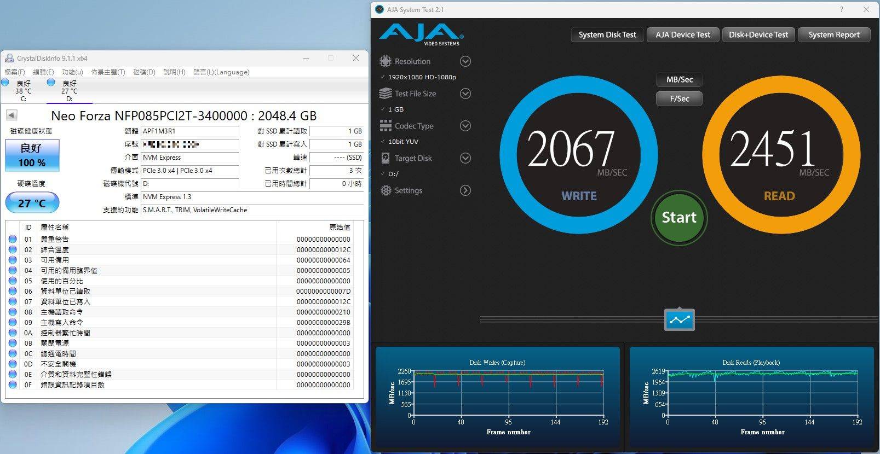This screenshot has height=454, width=880.
Task: Expand the Resolution dropdown arrow
Action: pos(465,61)
